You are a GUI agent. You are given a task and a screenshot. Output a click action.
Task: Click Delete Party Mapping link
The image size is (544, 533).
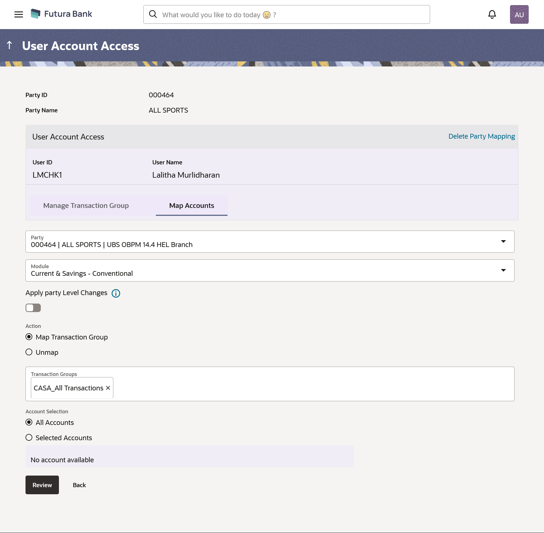point(481,136)
